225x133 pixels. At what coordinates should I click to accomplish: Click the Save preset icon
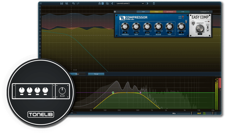tap(62, 3)
